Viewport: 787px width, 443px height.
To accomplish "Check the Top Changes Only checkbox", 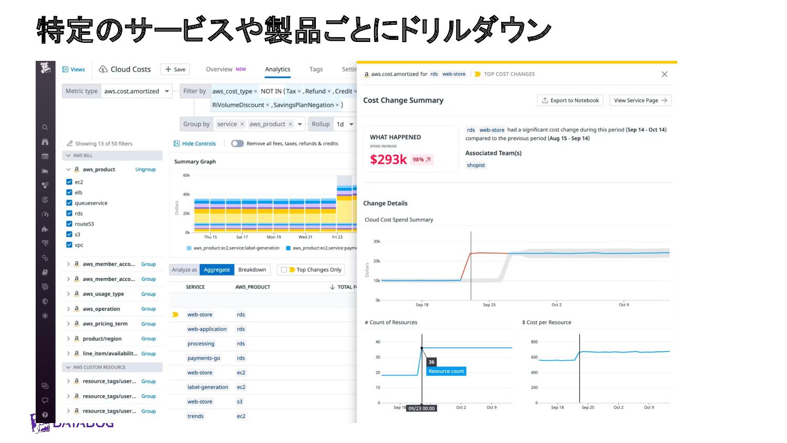I will click(x=284, y=270).
